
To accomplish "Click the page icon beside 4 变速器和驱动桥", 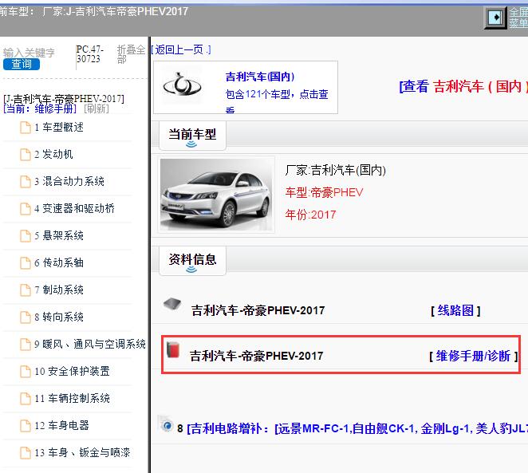I will point(26,209).
